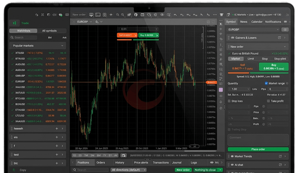This screenshot has width=300, height=173.
Task: Click the detach chart icon in chart header
Action: [x=208, y=22]
